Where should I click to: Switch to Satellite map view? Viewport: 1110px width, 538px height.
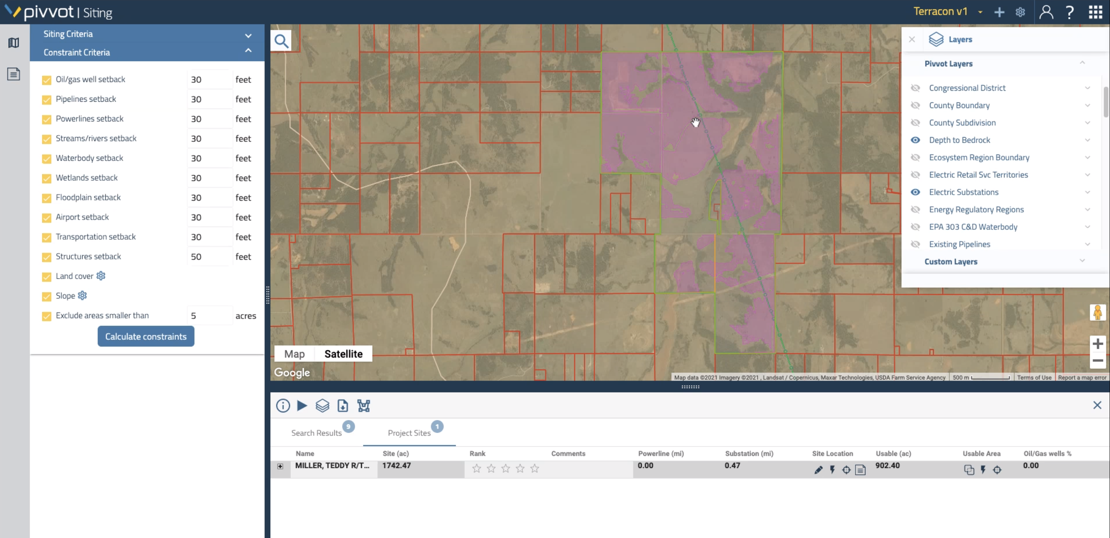click(x=343, y=354)
